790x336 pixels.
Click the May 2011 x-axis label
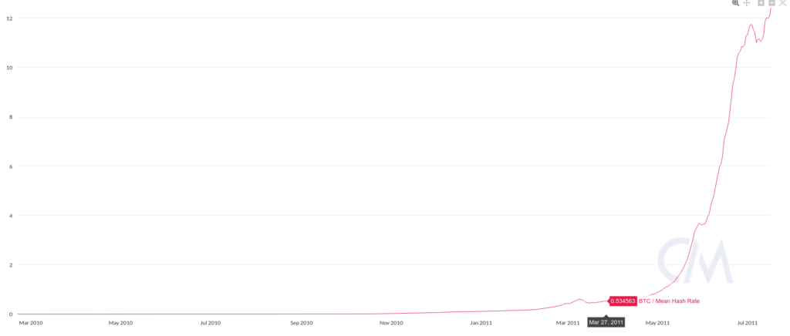click(x=657, y=322)
